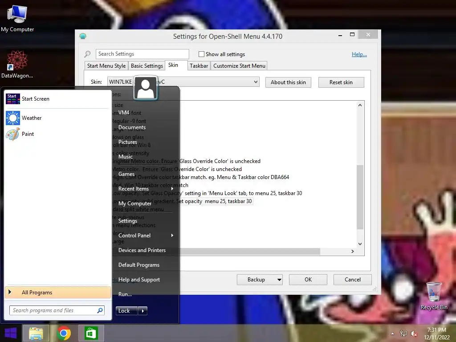456x342 pixels.
Task: Expand All Programs in start menu
Action: (x=58, y=292)
